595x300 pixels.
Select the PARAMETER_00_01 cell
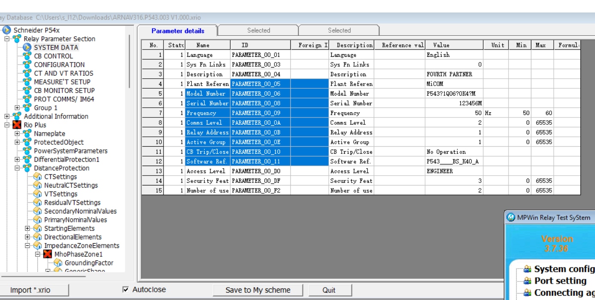[x=260, y=55]
